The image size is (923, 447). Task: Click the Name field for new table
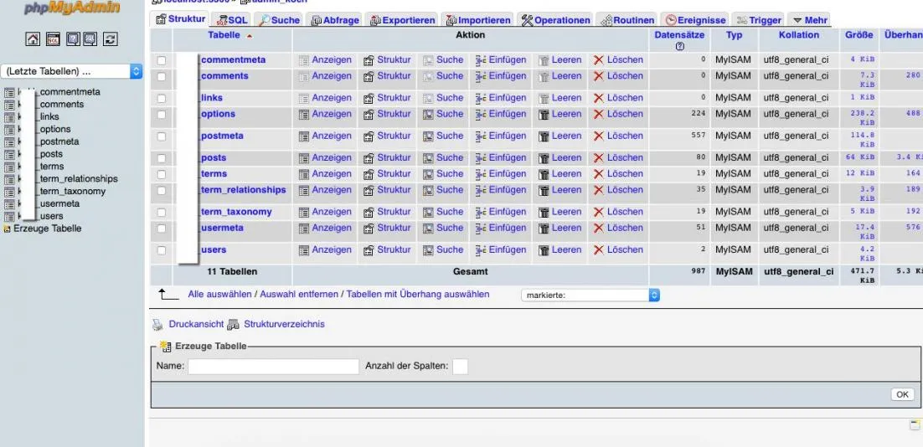pos(273,367)
